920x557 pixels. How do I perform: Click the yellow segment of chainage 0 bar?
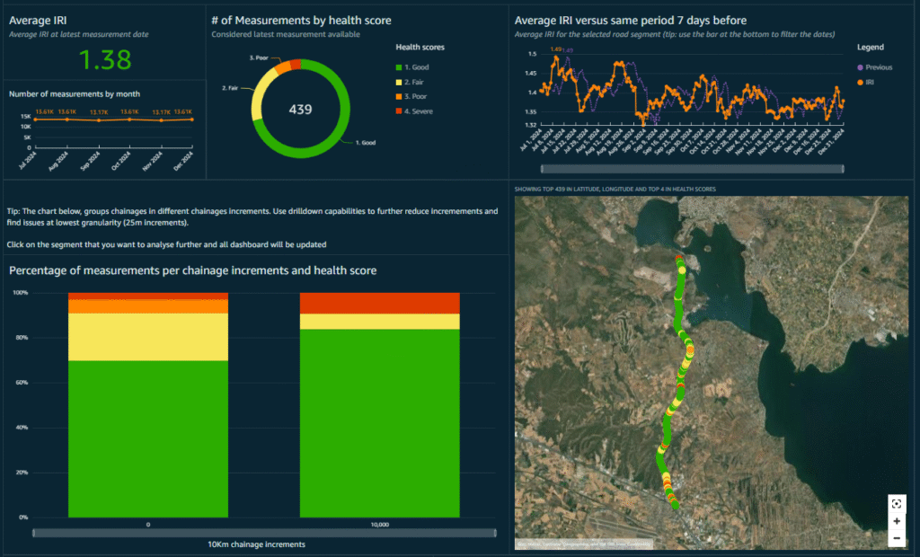tap(148, 337)
